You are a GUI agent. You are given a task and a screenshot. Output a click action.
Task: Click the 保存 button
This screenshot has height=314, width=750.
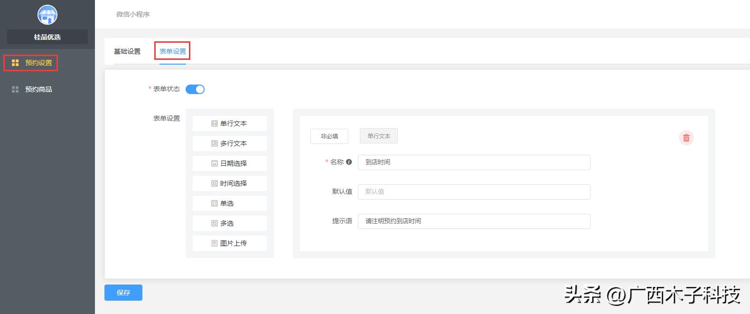(123, 293)
